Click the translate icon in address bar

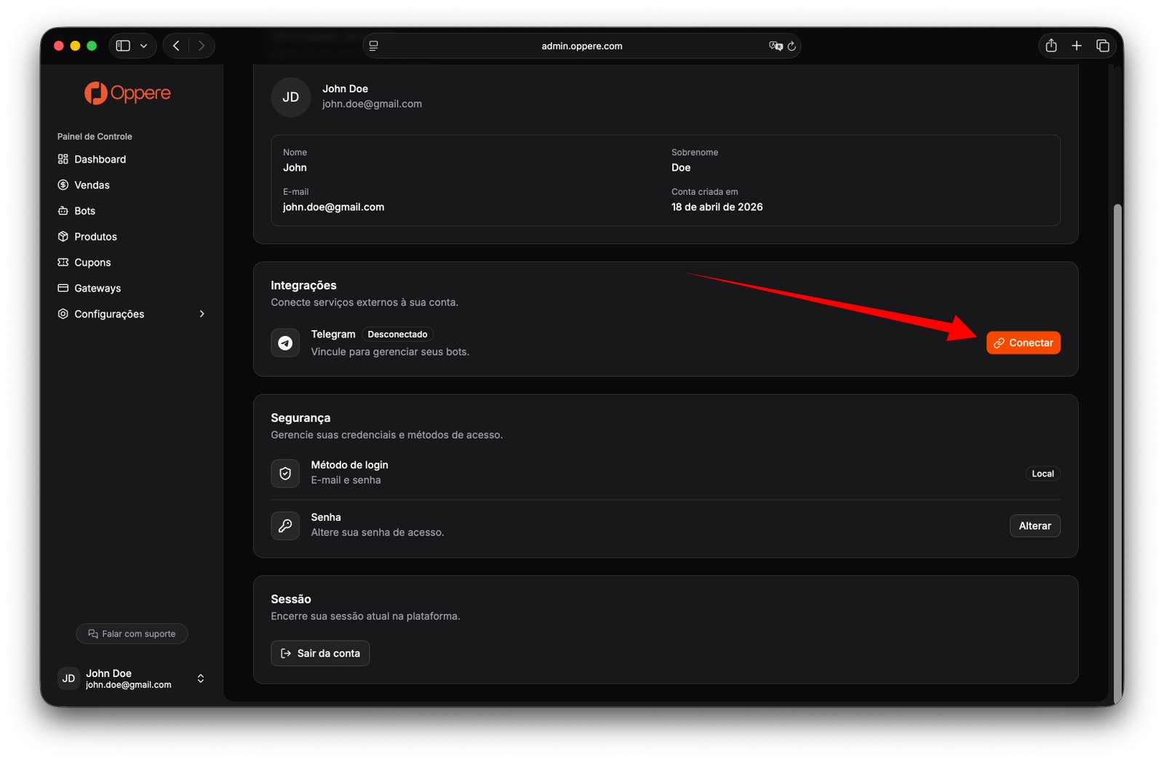coord(775,46)
